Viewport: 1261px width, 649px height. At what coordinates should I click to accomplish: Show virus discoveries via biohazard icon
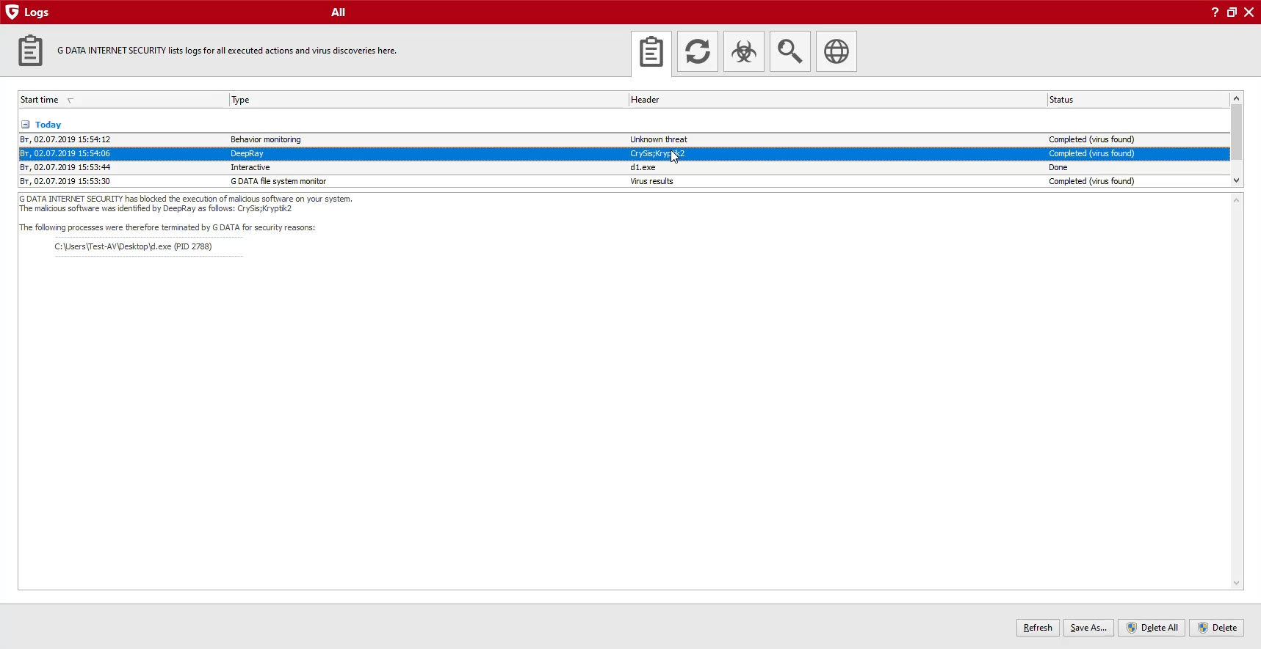click(x=744, y=51)
